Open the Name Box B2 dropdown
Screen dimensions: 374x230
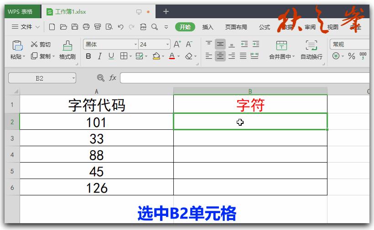coord(73,78)
